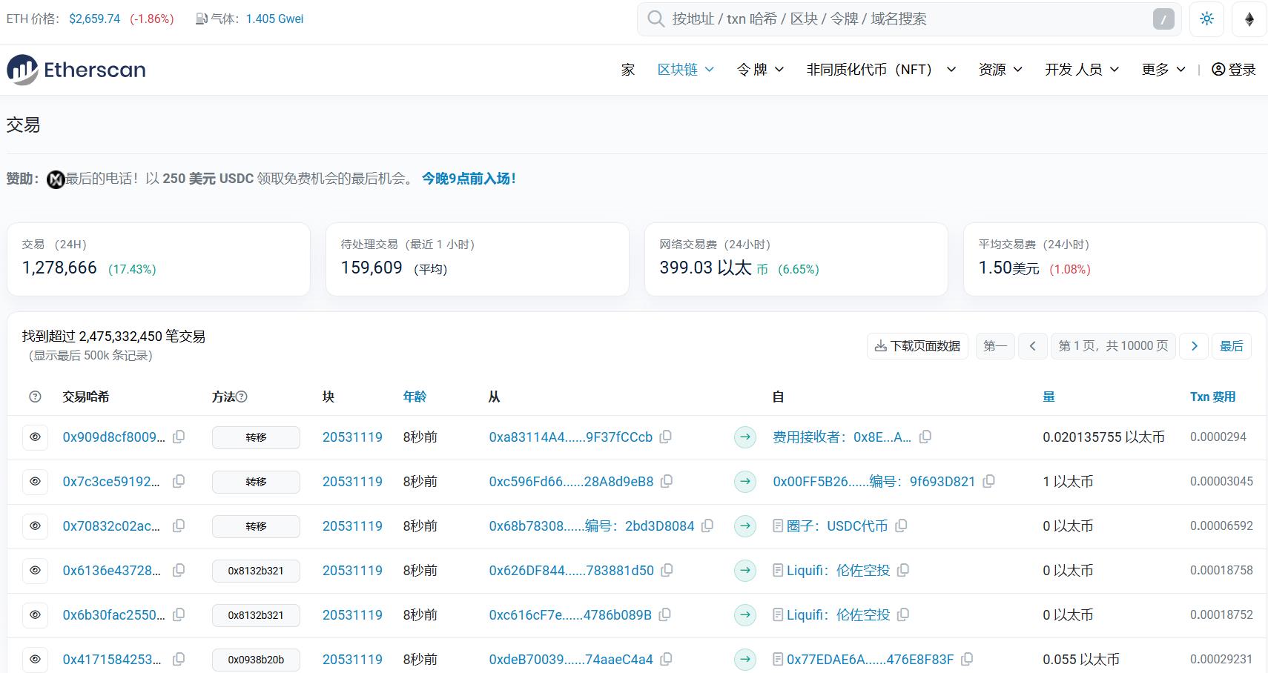The height and width of the screenshot is (673, 1268).
Task: Click the table help question mark icon
Action: coord(35,397)
